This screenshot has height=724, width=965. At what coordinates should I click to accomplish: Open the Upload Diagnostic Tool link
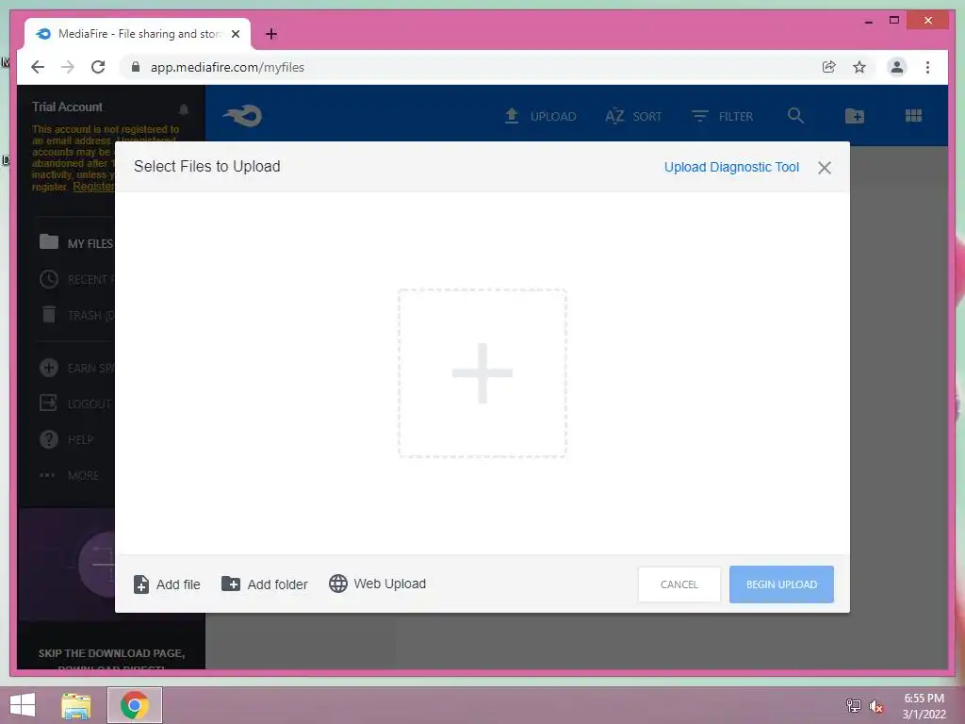[x=731, y=167]
